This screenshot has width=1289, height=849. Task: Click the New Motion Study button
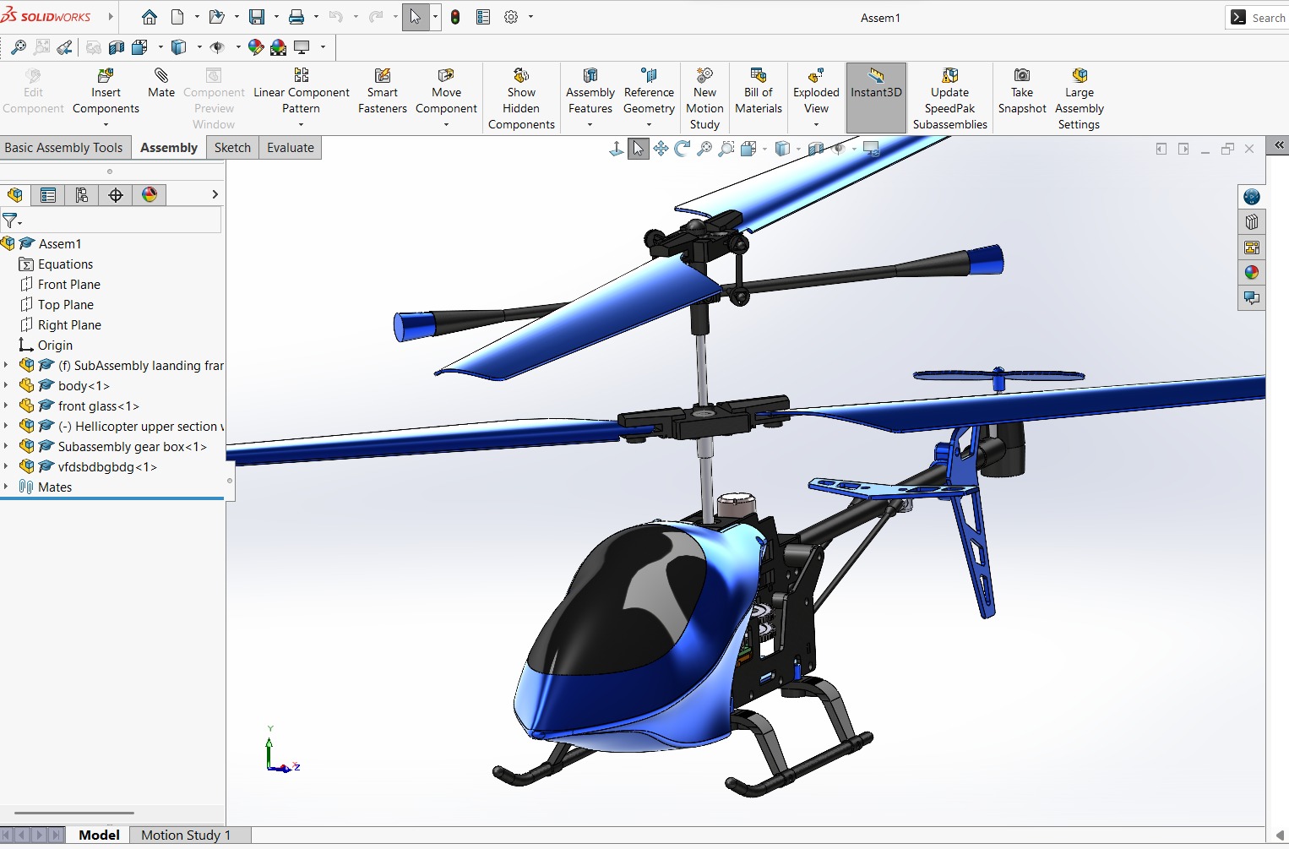(x=704, y=99)
